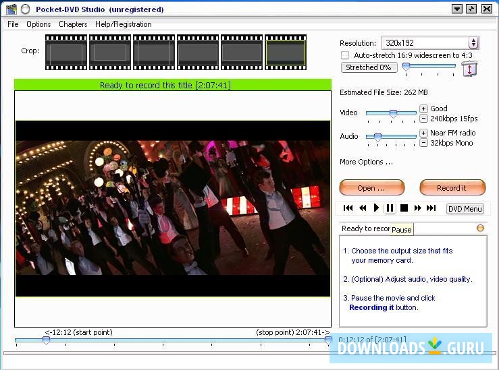Click the Play button

coord(376,208)
